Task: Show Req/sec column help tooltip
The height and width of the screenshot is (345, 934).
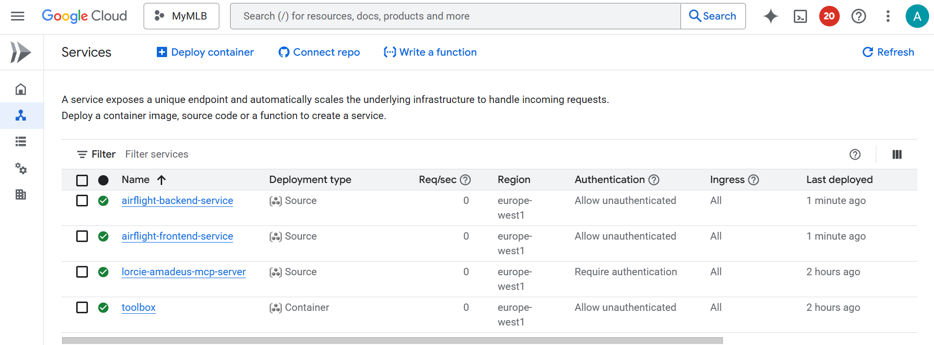Action: pos(466,180)
